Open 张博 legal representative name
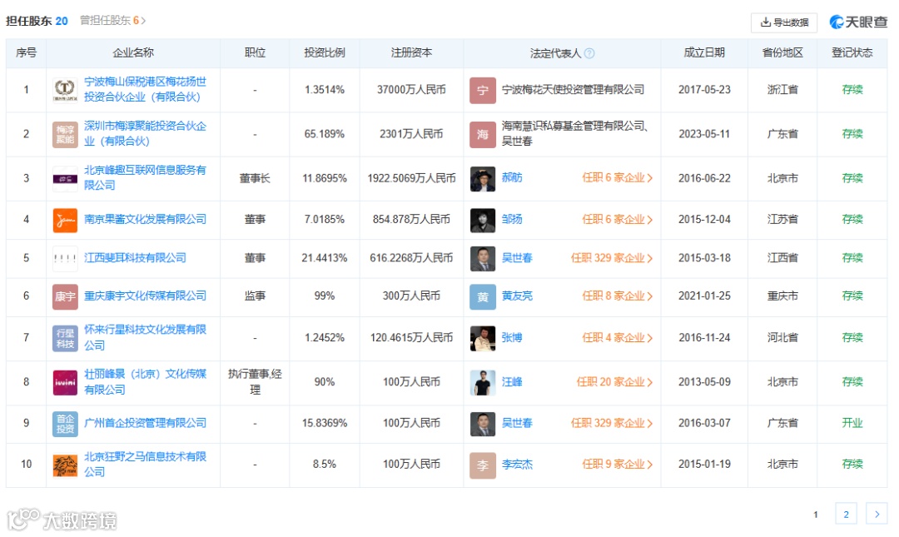The image size is (899, 537). point(512,337)
